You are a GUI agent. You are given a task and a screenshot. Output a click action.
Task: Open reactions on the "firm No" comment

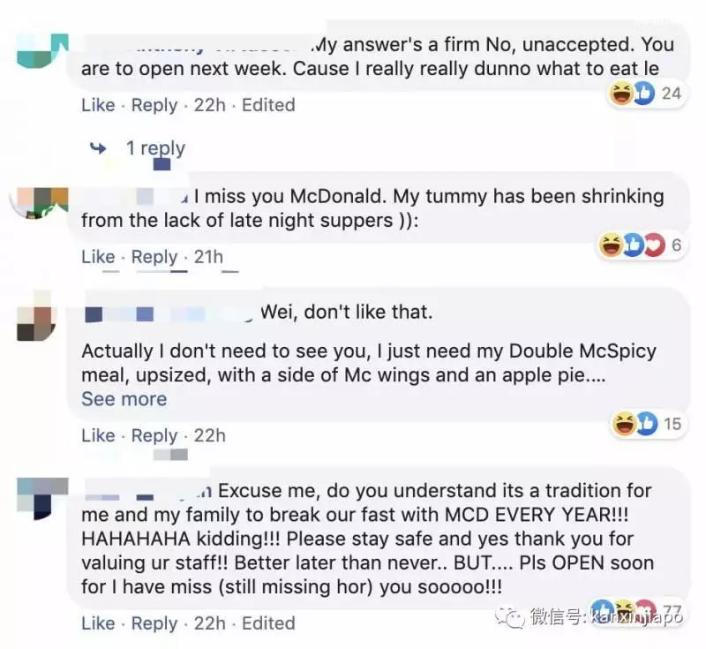645,94
